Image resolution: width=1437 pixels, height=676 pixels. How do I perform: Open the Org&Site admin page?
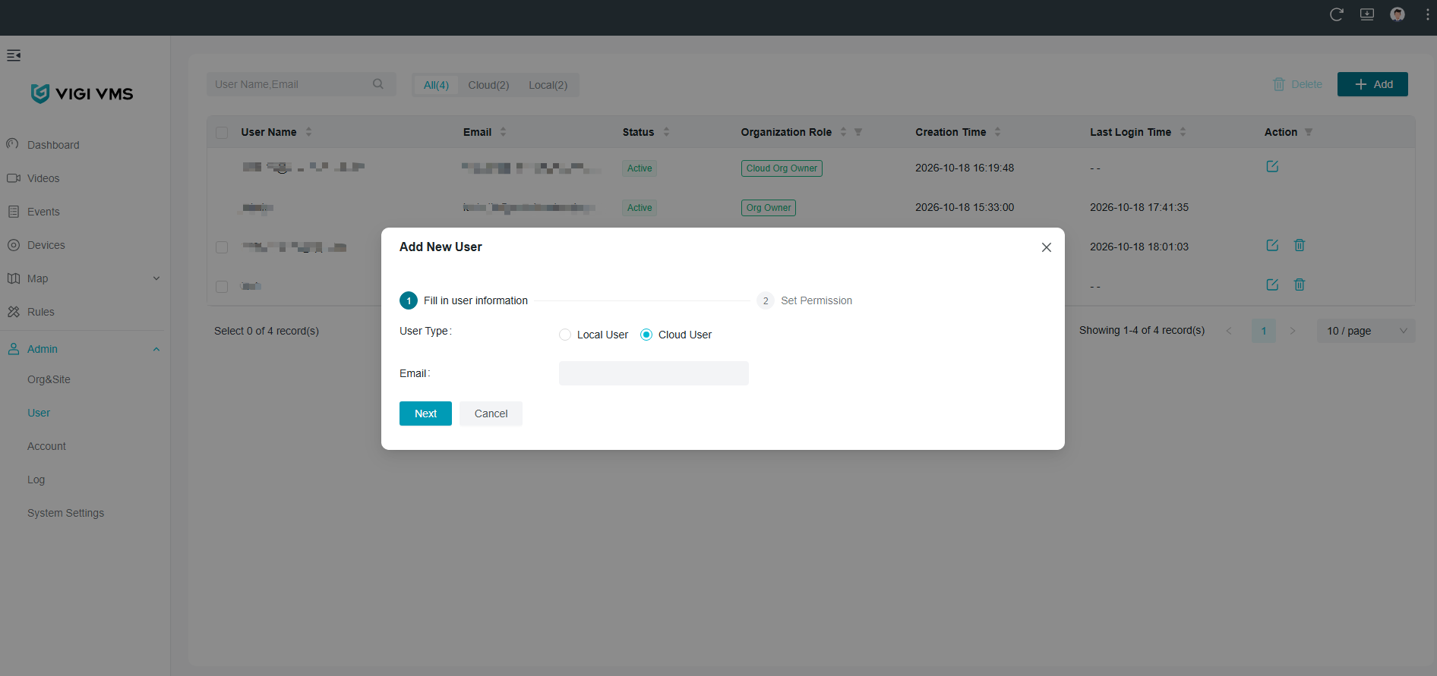point(49,379)
